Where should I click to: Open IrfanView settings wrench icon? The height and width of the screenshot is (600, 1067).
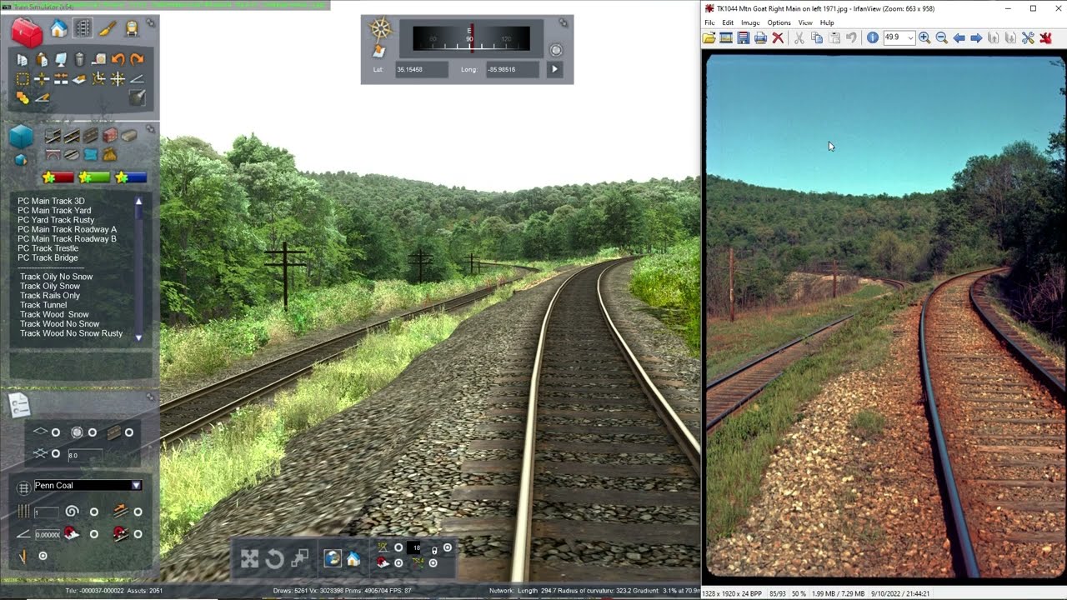pyautogui.click(x=1028, y=37)
